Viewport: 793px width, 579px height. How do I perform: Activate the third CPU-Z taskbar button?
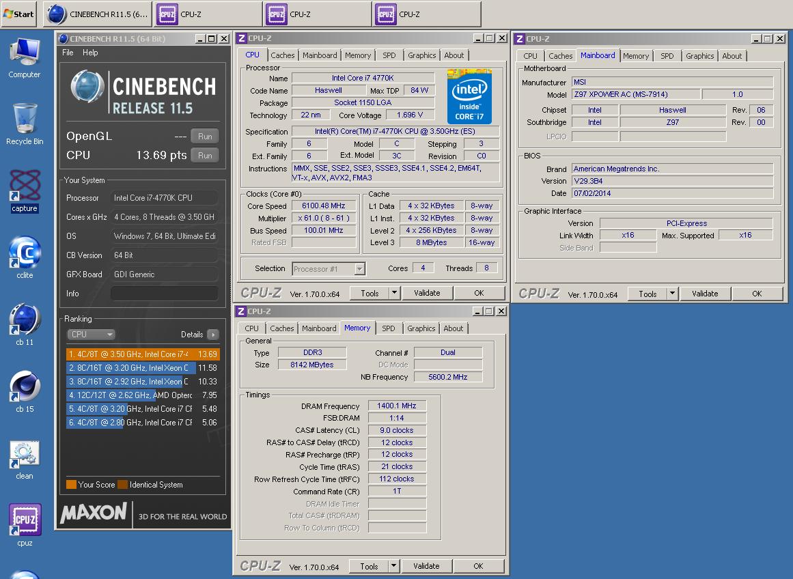pyautogui.click(x=426, y=14)
